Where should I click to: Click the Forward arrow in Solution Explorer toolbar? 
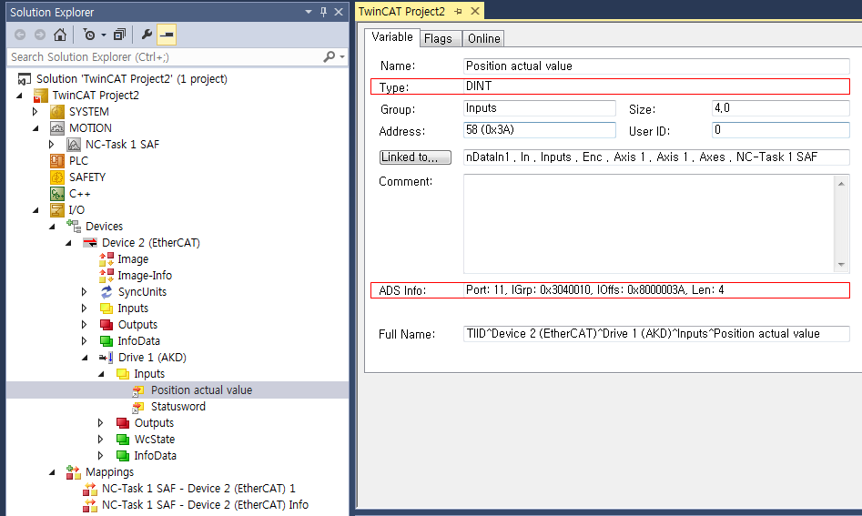[39, 35]
